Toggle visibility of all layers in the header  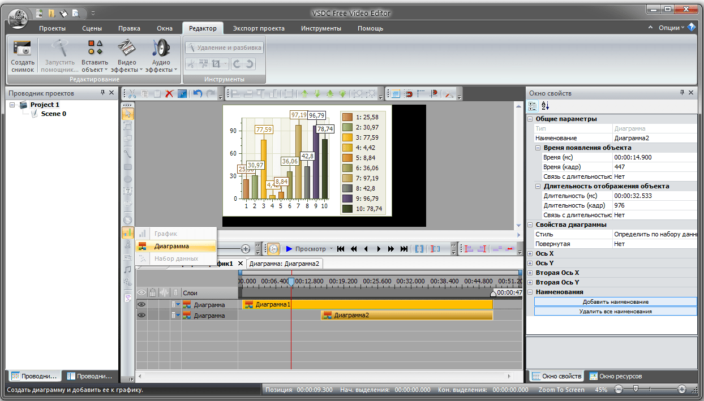pyautogui.click(x=141, y=293)
